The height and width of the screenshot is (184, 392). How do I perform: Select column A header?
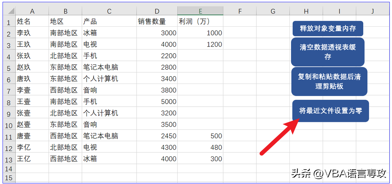point(32,11)
